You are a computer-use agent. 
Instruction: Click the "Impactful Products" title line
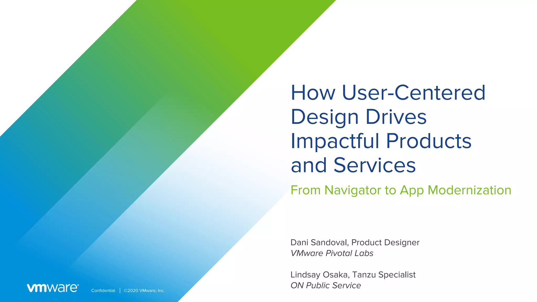point(381,141)
